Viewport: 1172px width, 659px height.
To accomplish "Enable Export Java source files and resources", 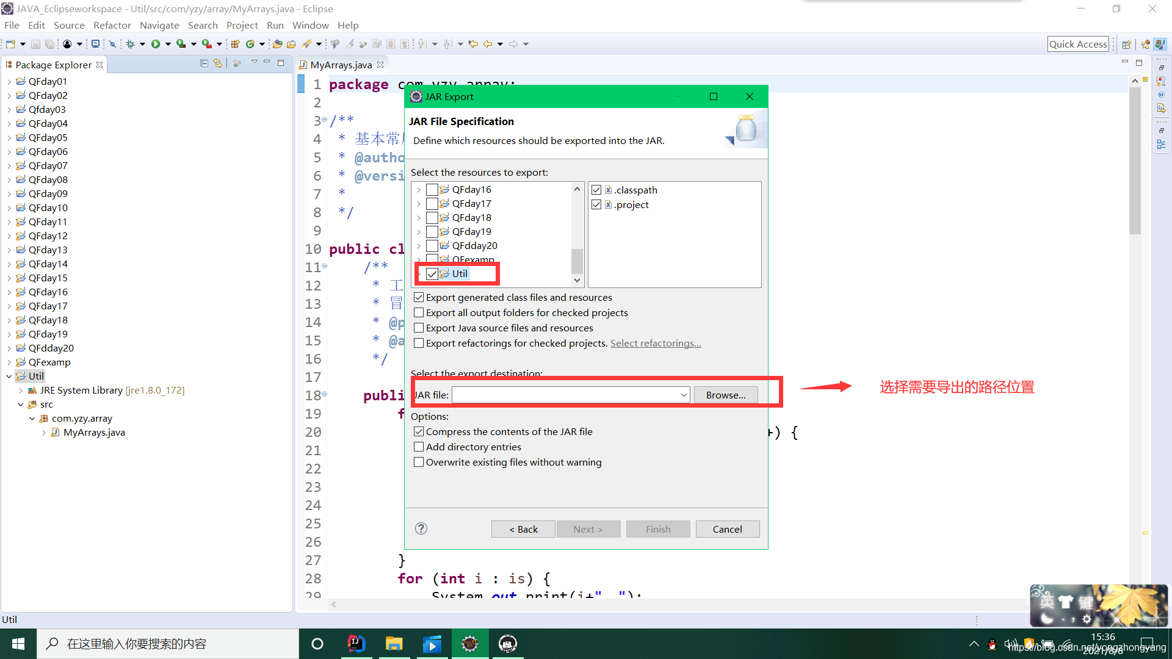I will pyautogui.click(x=419, y=328).
